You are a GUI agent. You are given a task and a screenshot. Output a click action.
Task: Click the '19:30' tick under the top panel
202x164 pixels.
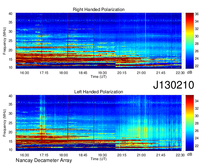(x=102, y=73)
